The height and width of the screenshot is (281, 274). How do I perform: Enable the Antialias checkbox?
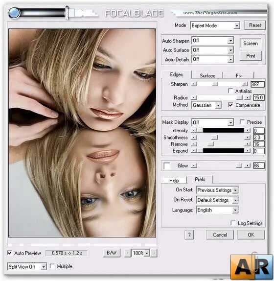point(230,91)
